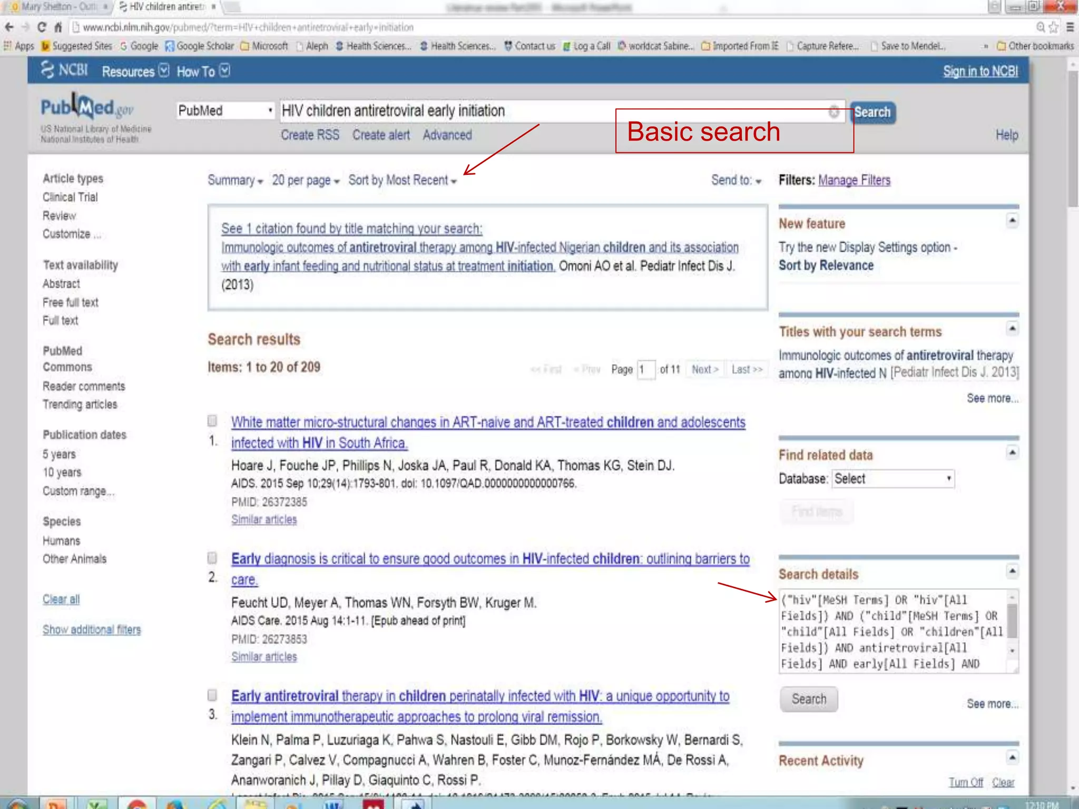Click the Help link
The image size is (1079, 809).
(x=1006, y=135)
